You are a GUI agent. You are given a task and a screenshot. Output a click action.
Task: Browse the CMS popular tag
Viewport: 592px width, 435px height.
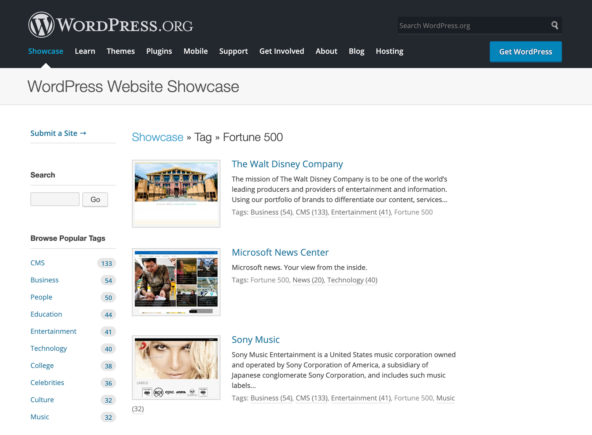(x=37, y=262)
